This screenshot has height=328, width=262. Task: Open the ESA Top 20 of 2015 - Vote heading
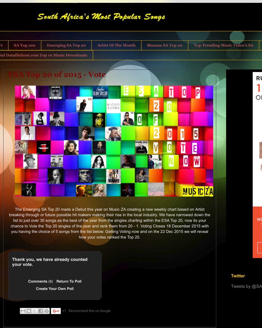pyautogui.click(x=57, y=74)
